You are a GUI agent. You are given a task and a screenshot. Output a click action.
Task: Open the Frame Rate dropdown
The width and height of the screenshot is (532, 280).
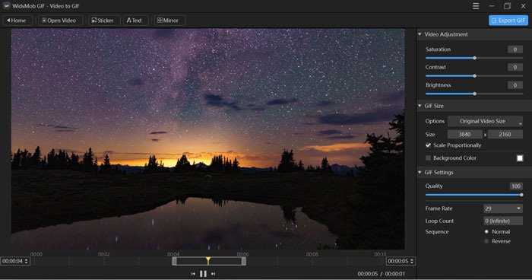[503, 208]
